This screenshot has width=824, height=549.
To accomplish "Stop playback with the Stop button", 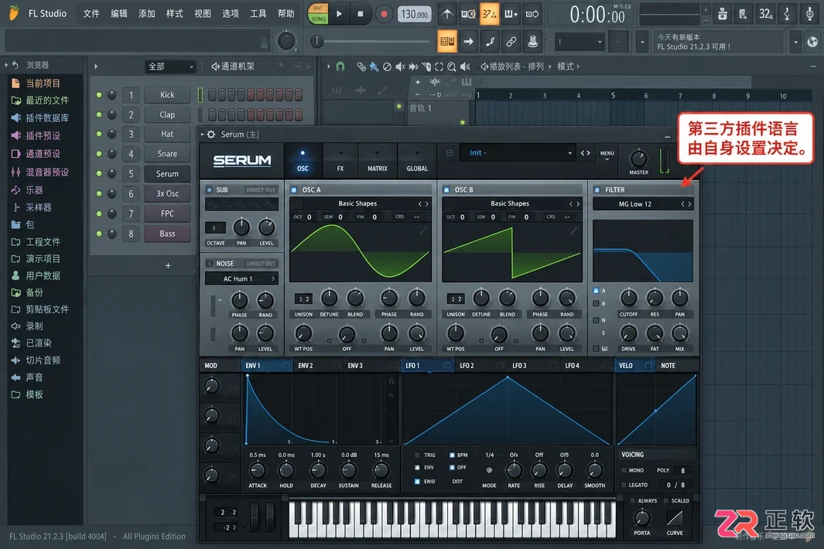I will [360, 14].
